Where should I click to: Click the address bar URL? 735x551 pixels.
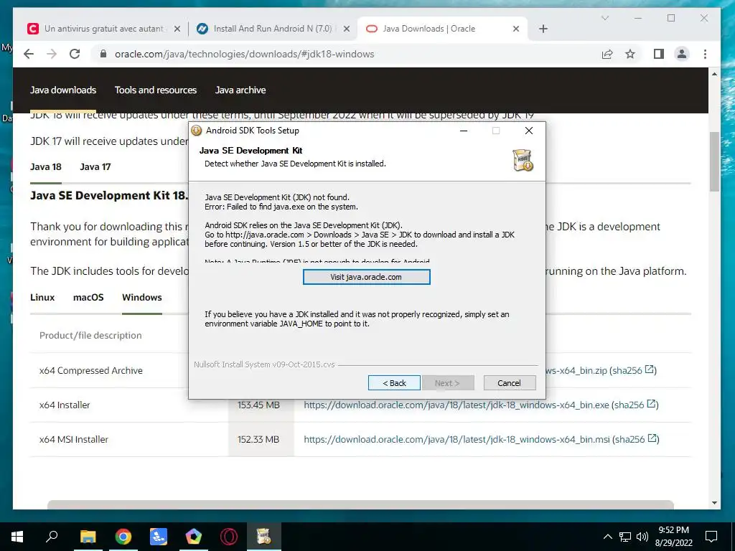point(244,54)
